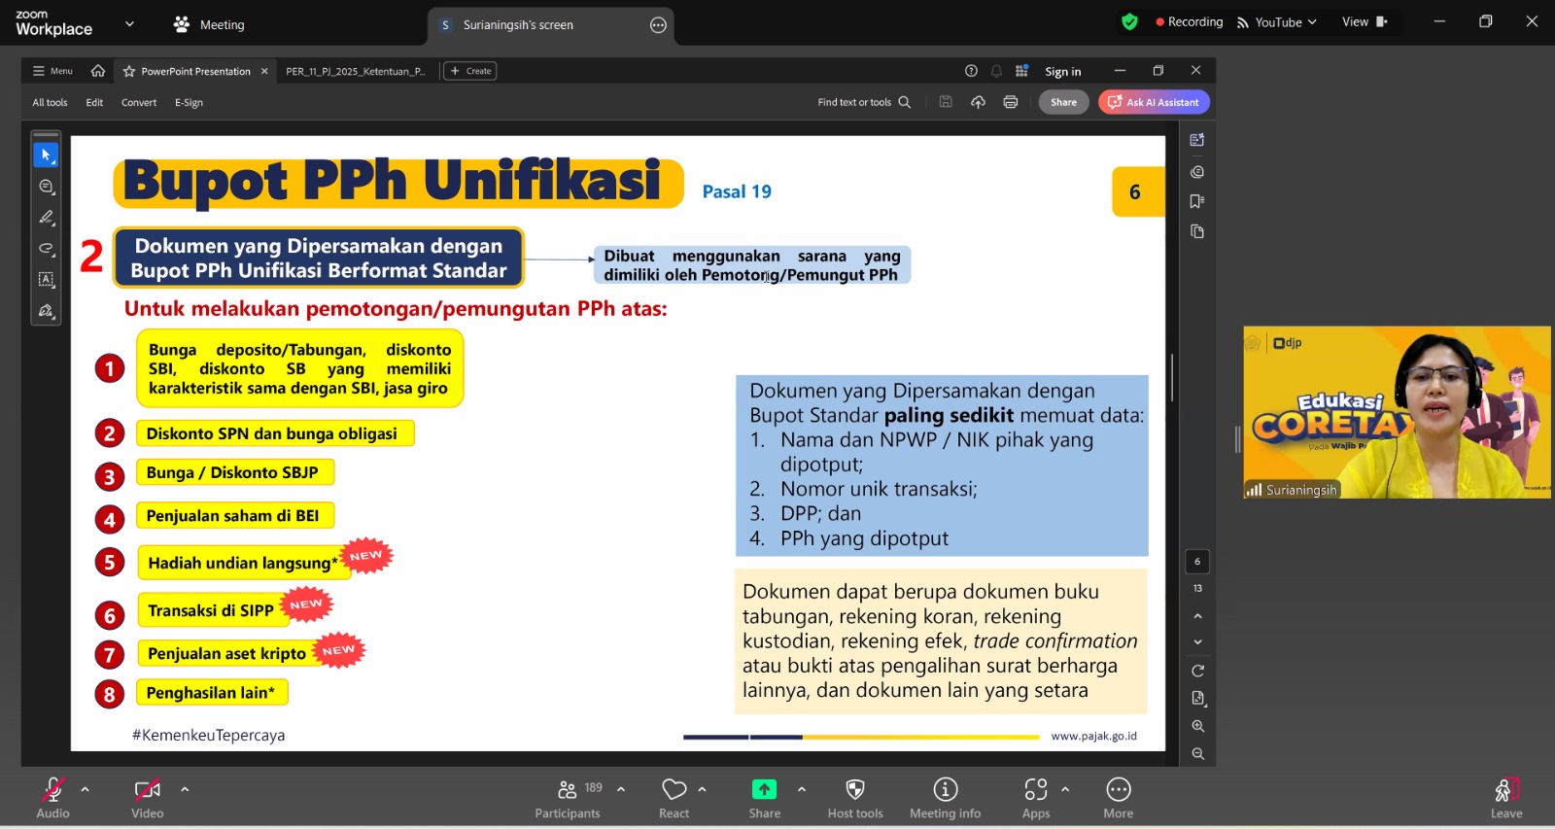Expand the Zoom Workplace dropdown arrow
The image size is (1555, 829).
[x=129, y=24]
